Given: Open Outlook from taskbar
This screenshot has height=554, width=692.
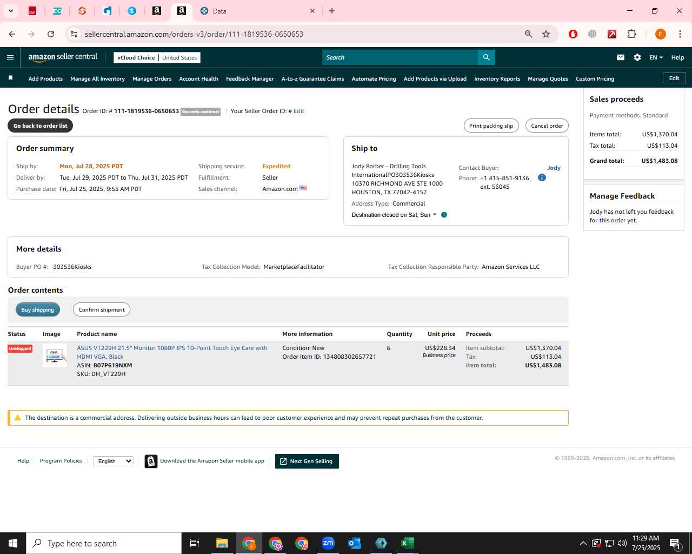Looking at the screenshot, I should click(x=355, y=543).
